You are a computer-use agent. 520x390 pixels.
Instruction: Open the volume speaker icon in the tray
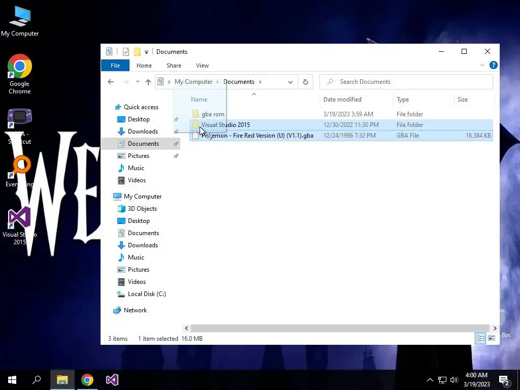click(x=454, y=380)
